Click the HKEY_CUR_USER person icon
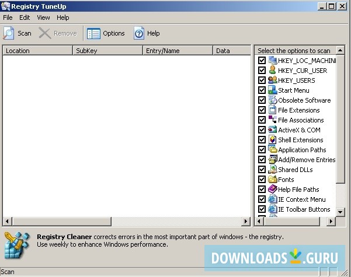Screen dimensions: 351x277 pyautogui.click(x=272, y=70)
